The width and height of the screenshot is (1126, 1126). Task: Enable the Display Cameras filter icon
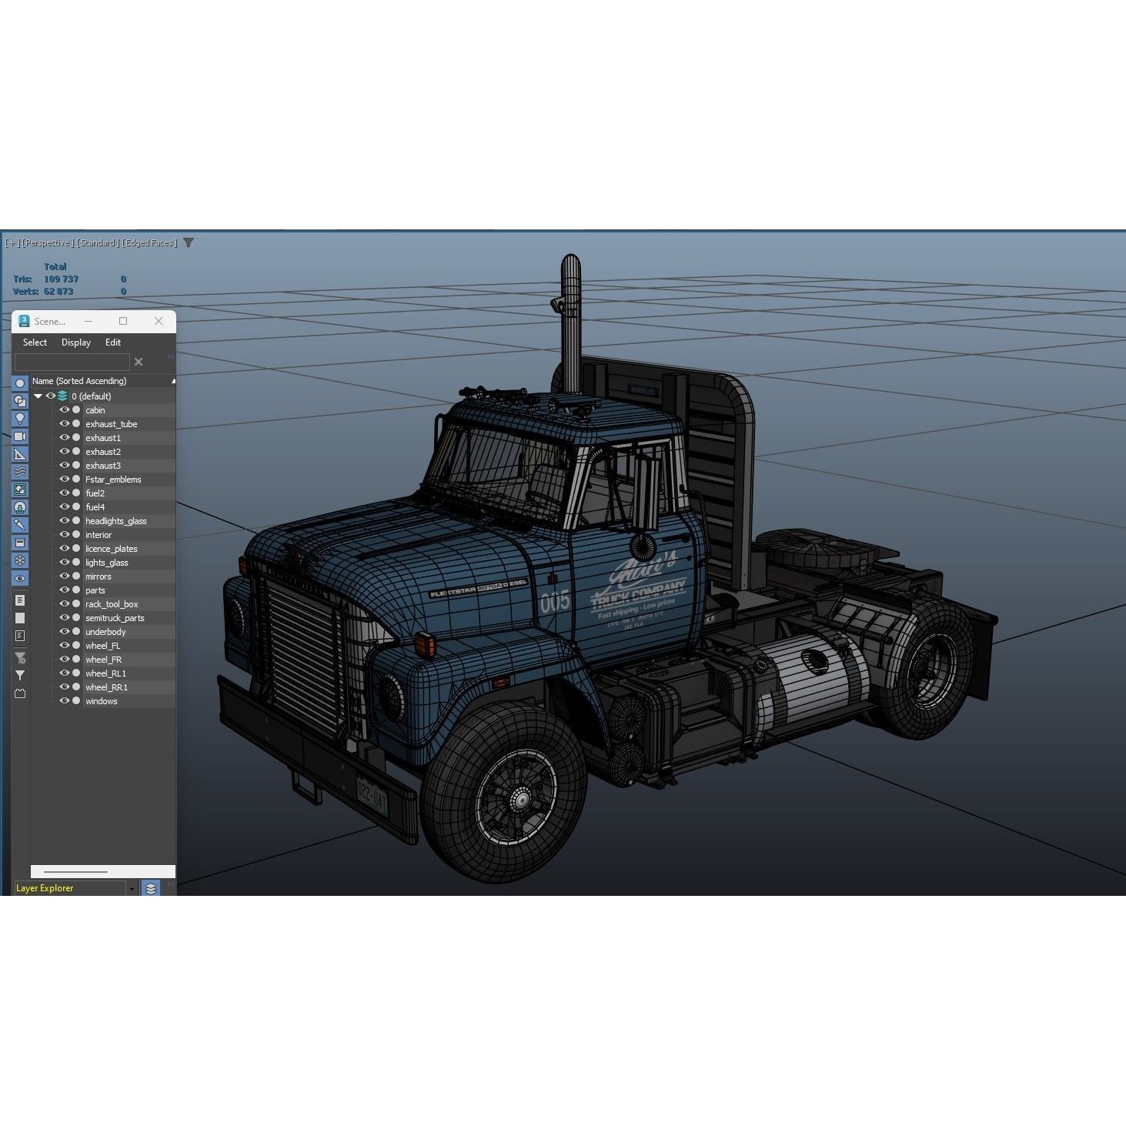(x=19, y=435)
